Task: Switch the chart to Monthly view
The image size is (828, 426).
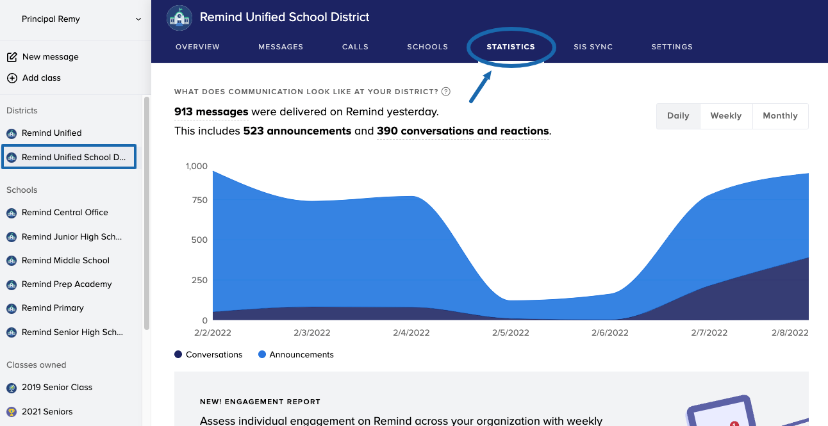Action: pyautogui.click(x=780, y=116)
